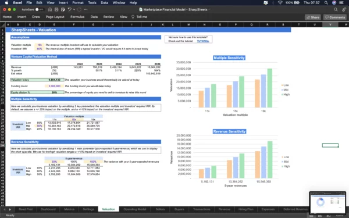The image size is (349, 218).
Task: Open Siri from the macOS menu bar
Action: coord(334,3)
